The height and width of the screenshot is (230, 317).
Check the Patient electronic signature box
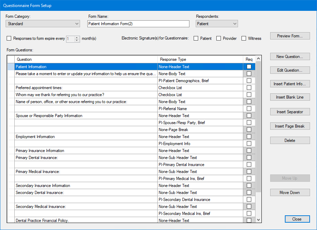click(x=196, y=38)
